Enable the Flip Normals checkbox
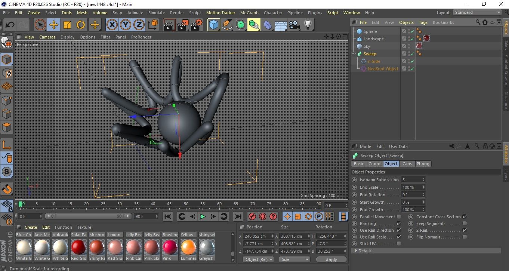 click(x=465, y=237)
